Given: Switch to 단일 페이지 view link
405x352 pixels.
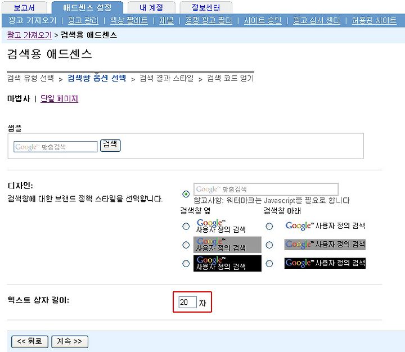Looking at the screenshot, I should tap(59, 98).
